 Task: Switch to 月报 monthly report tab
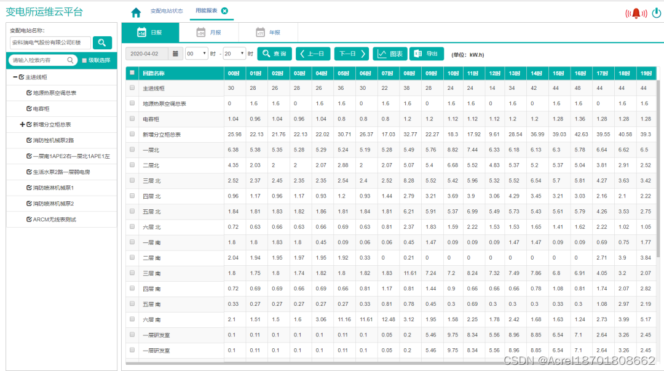click(209, 32)
